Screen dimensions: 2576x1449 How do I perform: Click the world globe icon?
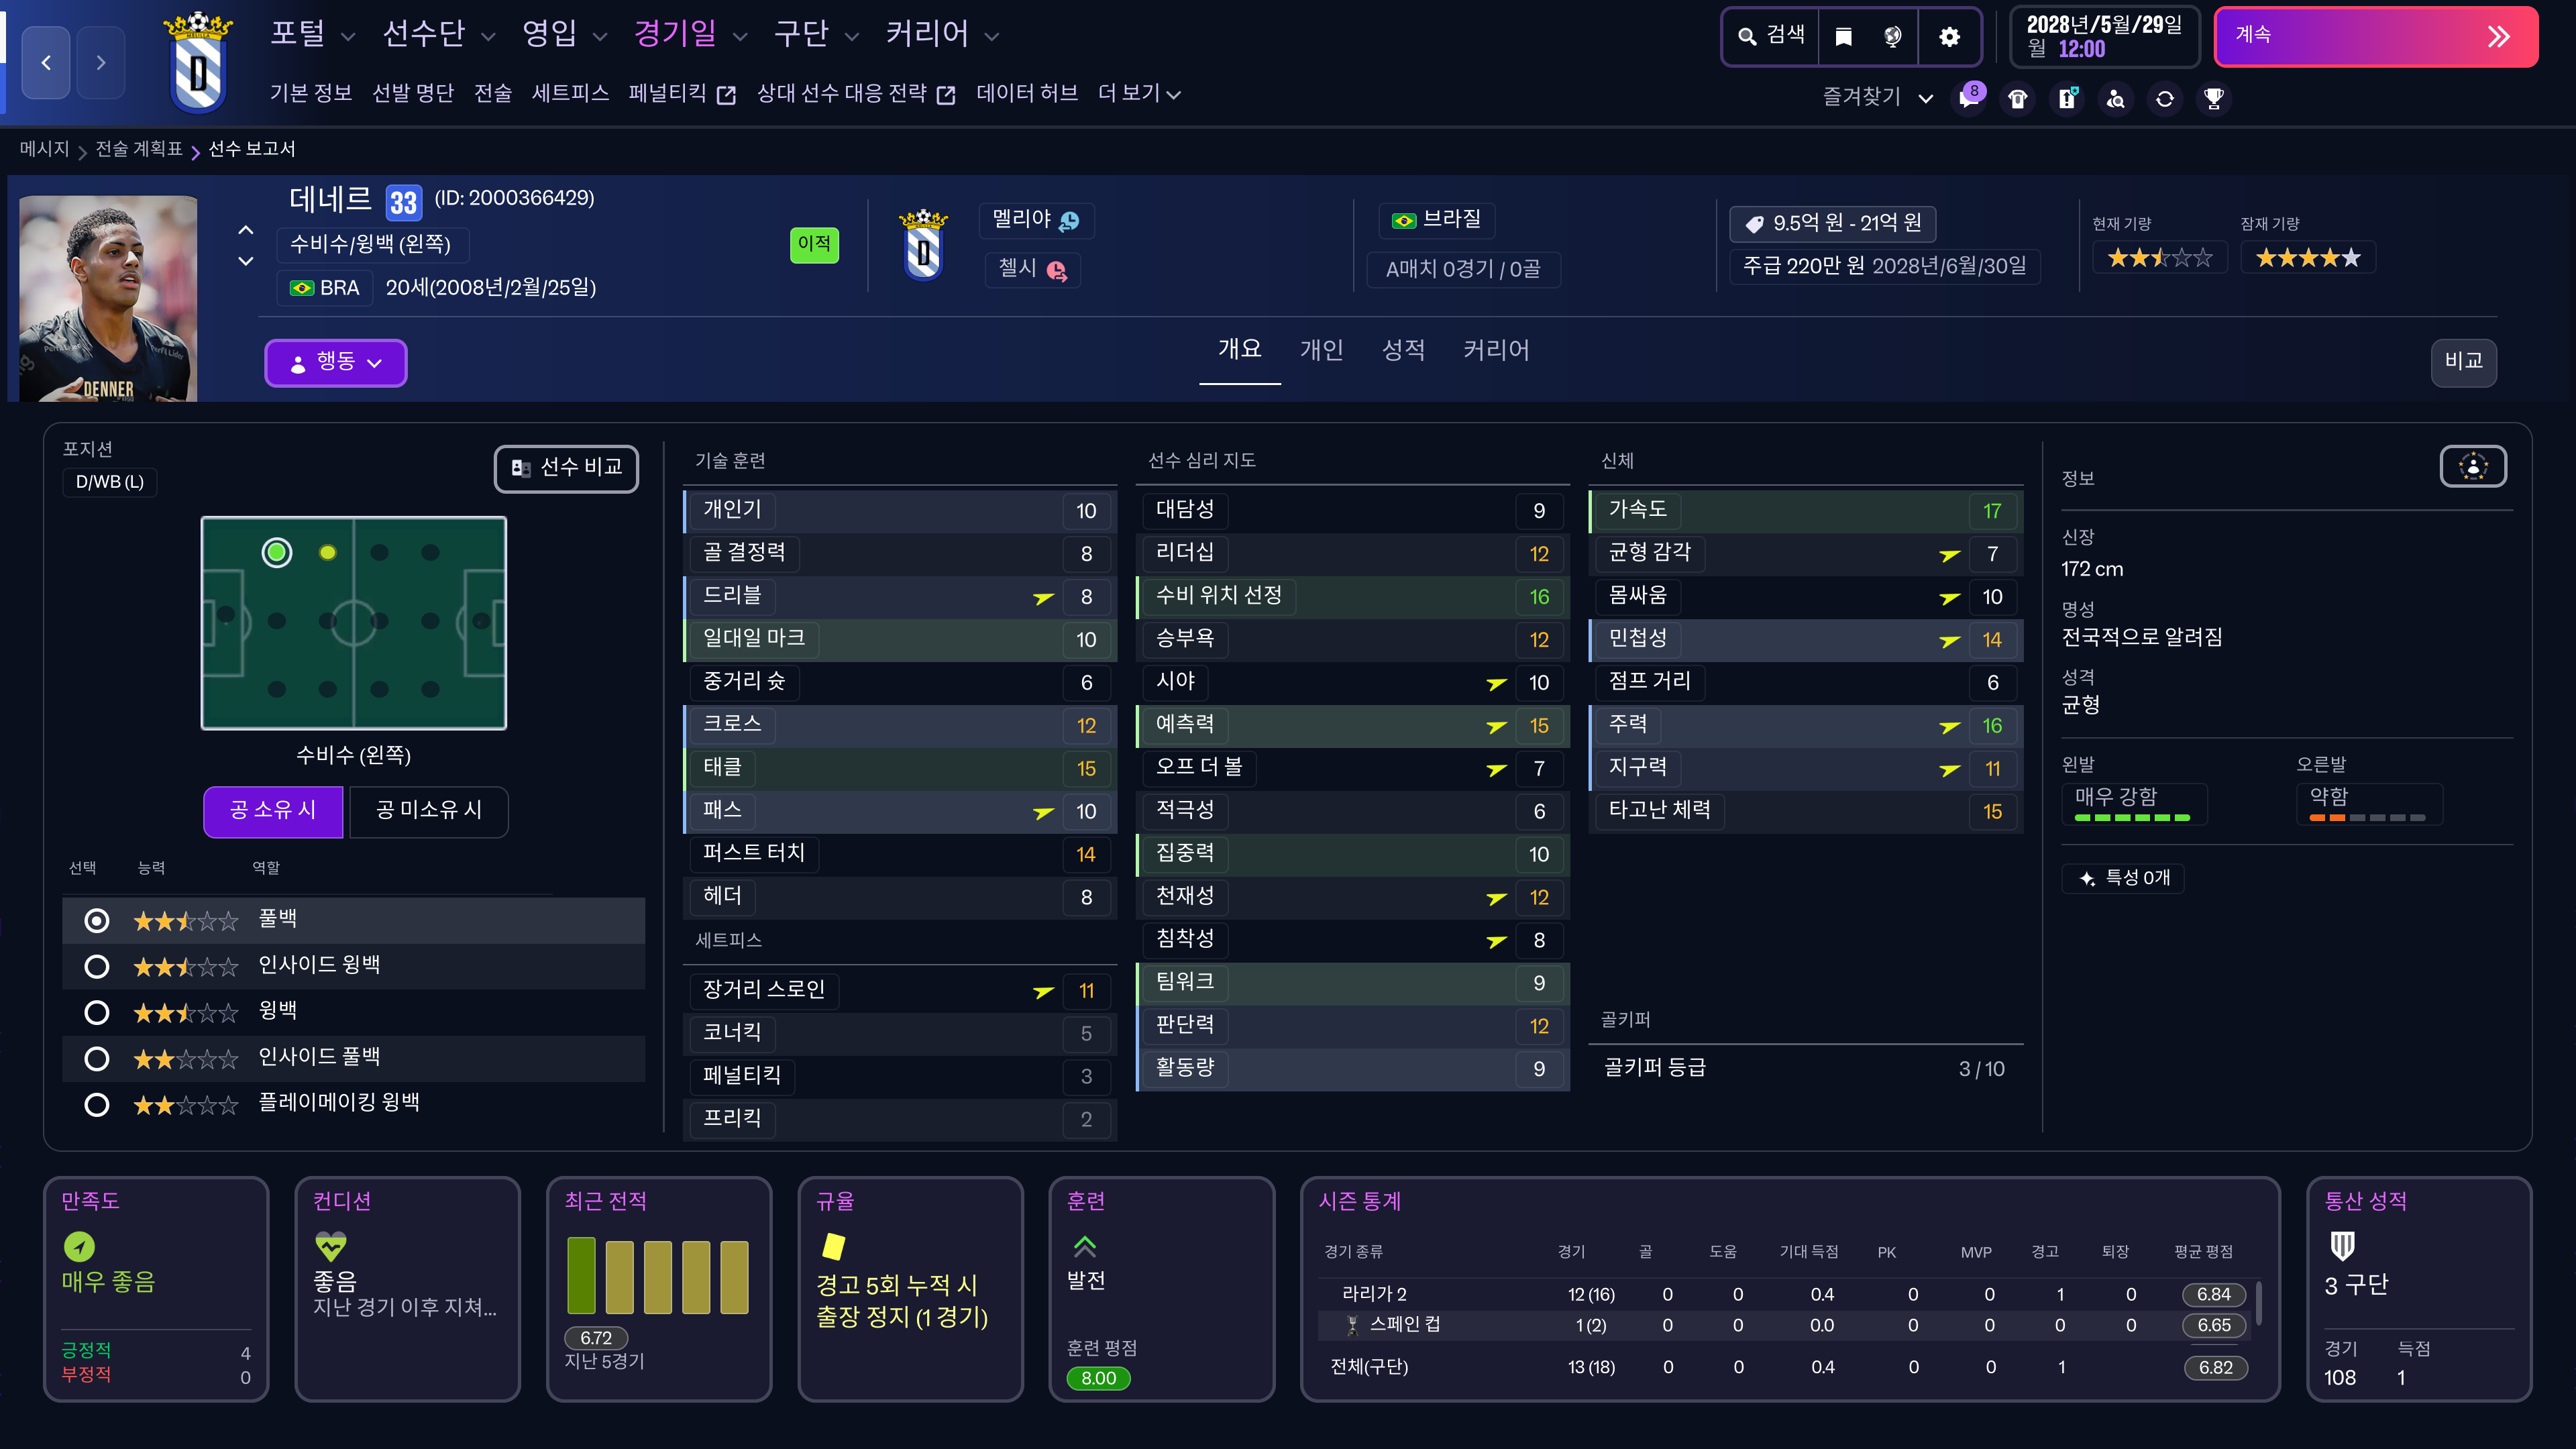click(x=1892, y=37)
